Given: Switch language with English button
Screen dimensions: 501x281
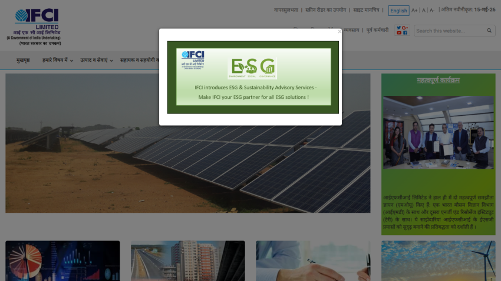Looking at the screenshot, I should click(399, 11).
